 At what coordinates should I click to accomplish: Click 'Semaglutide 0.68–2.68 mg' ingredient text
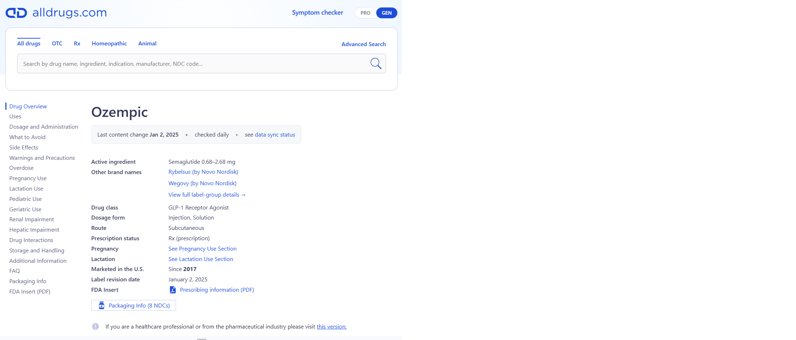click(202, 162)
